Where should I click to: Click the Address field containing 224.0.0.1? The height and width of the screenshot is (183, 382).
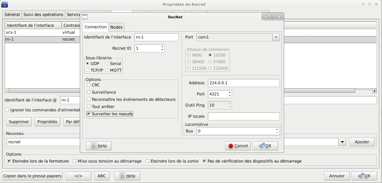pyautogui.click(x=244, y=83)
